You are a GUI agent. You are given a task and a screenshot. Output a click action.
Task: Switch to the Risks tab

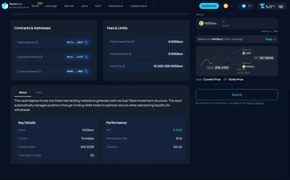(x=39, y=92)
